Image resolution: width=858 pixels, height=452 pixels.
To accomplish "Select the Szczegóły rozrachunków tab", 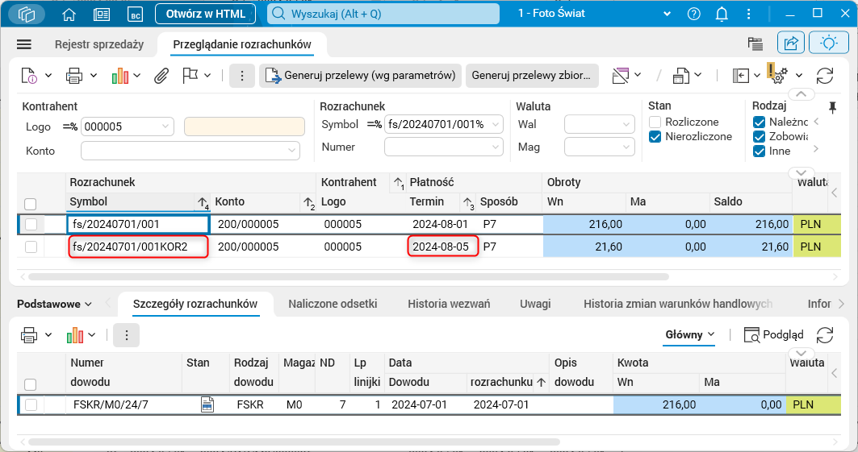I will (195, 304).
